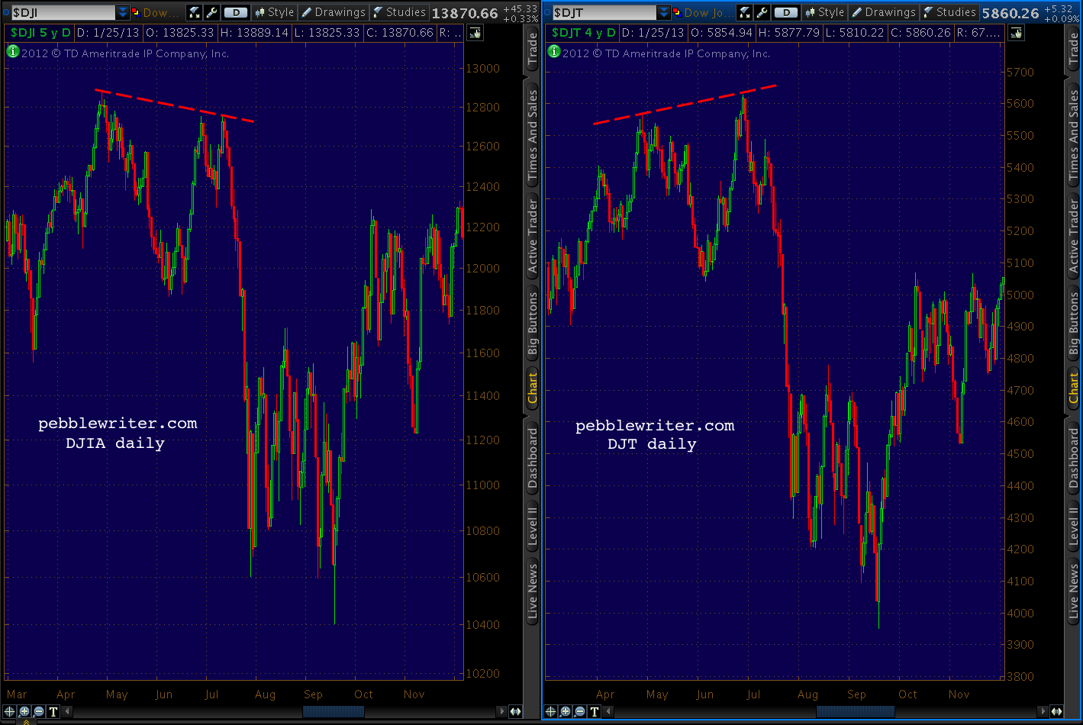Viewport: 1083px width, 725px height.
Task: Click the $DJT horizontal scrollbar thumb
Action: [x=855, y=711]
